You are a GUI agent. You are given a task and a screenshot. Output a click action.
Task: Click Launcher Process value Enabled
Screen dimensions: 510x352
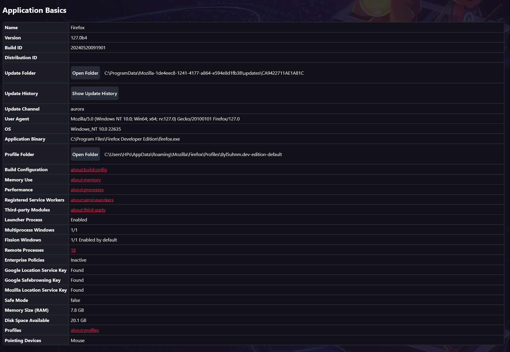(79, 220)
